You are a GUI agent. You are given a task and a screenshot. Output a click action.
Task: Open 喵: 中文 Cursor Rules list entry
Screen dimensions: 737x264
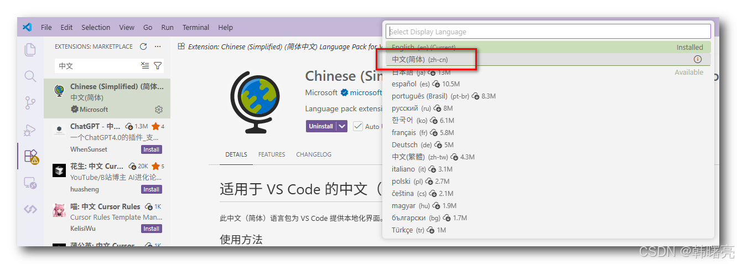[x=107, y=217]
